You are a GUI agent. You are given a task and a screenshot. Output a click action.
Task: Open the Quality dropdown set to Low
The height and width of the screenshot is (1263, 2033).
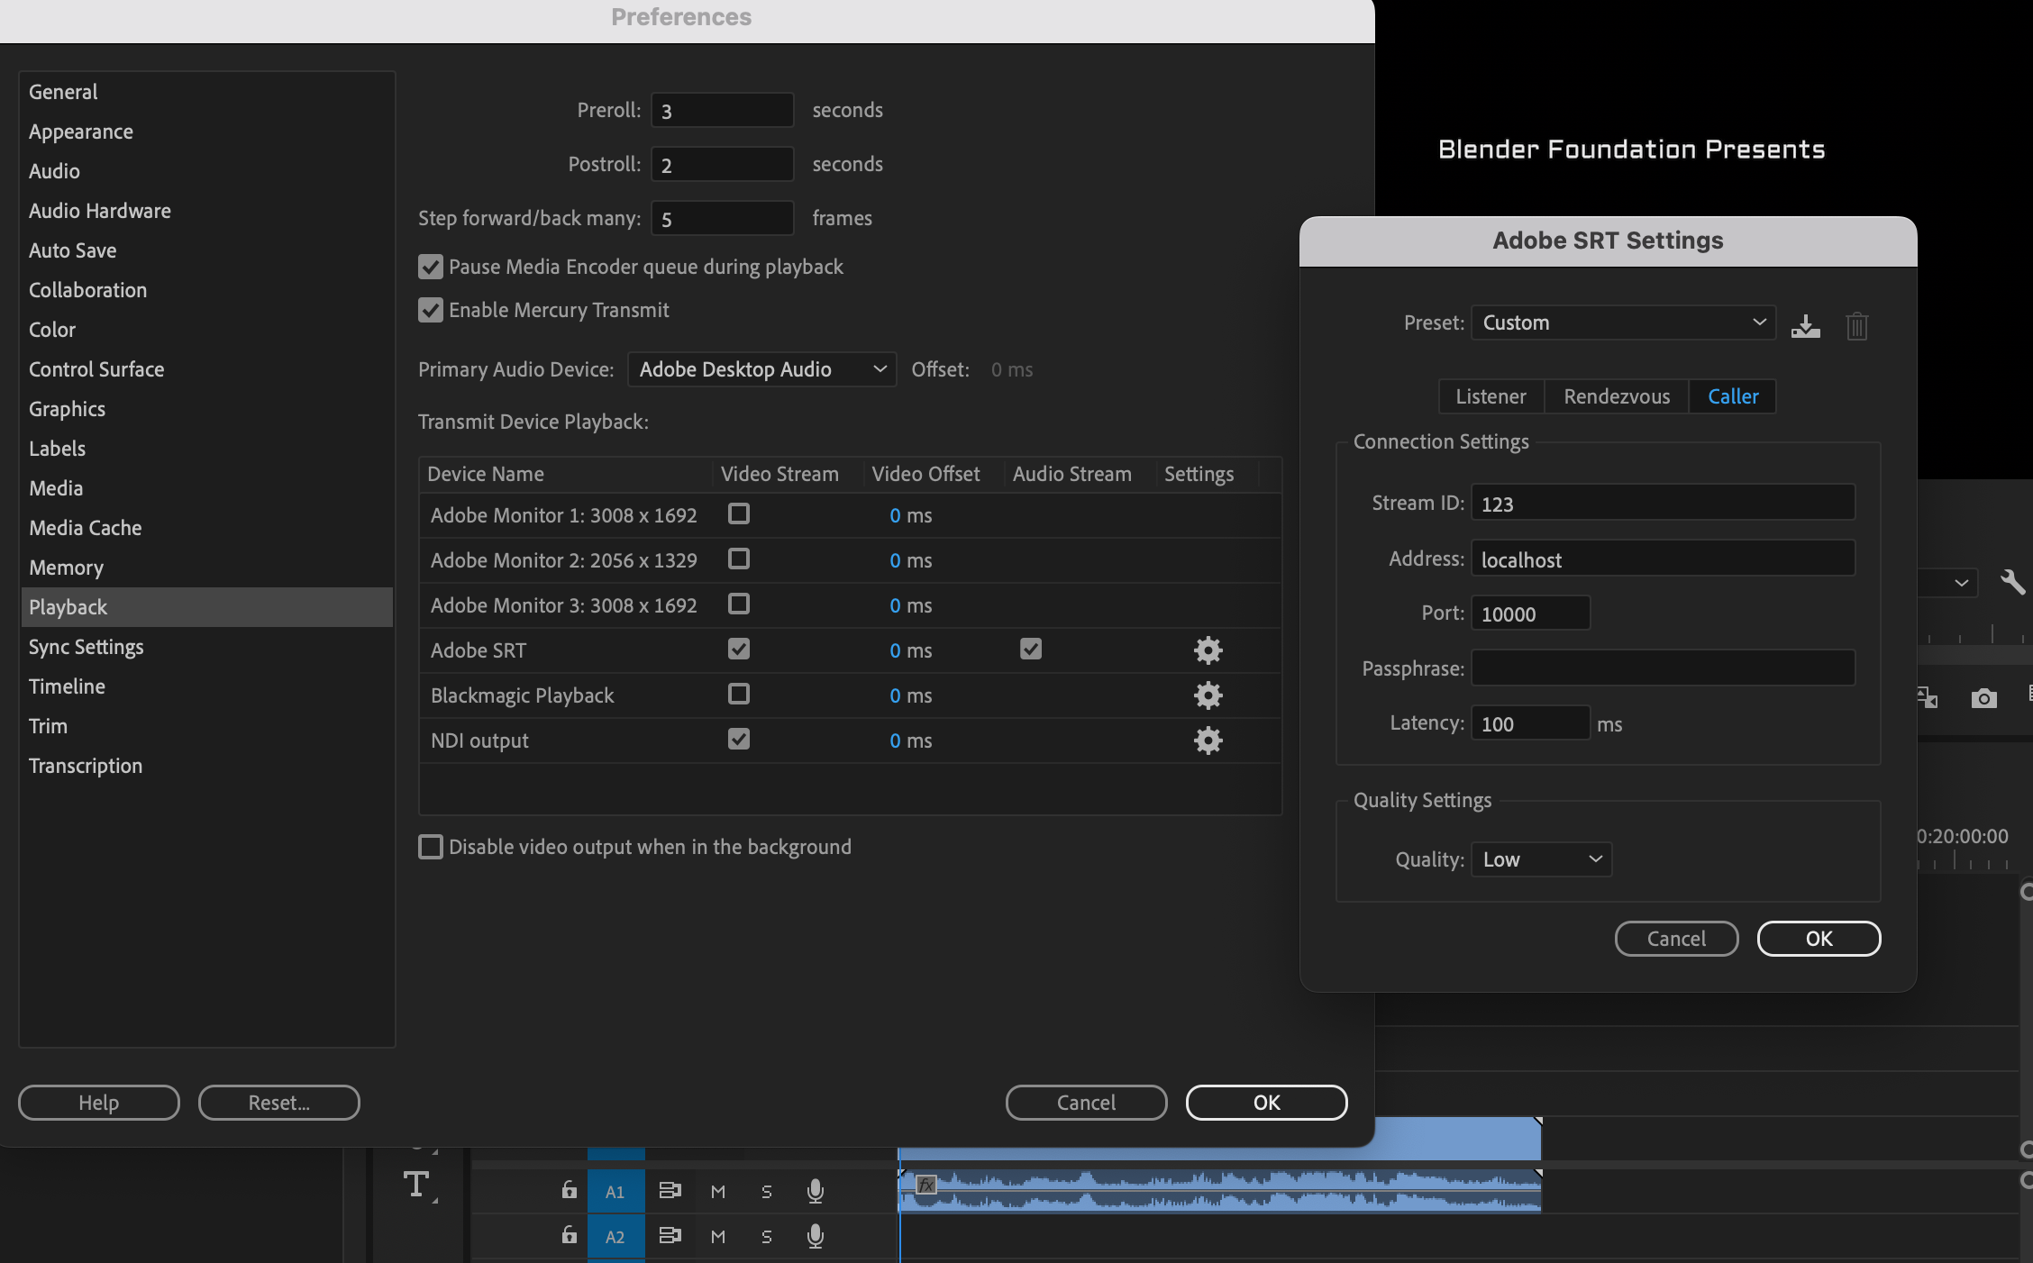(1540, 859)
